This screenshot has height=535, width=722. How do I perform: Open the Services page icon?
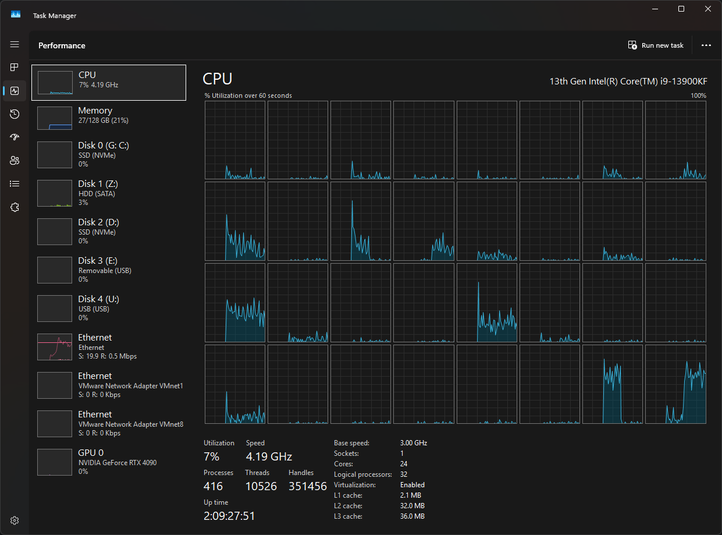[x=15, y=207]
